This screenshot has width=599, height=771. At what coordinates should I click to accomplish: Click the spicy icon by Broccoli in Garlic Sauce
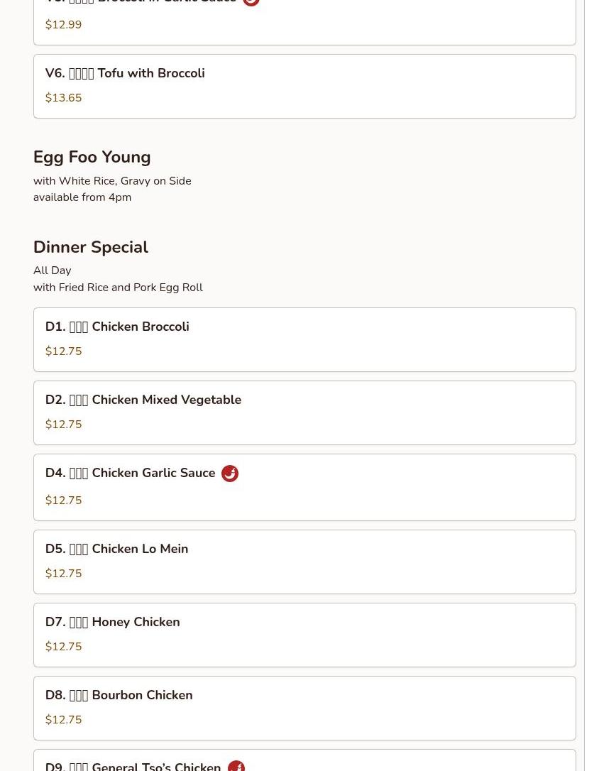251,2
